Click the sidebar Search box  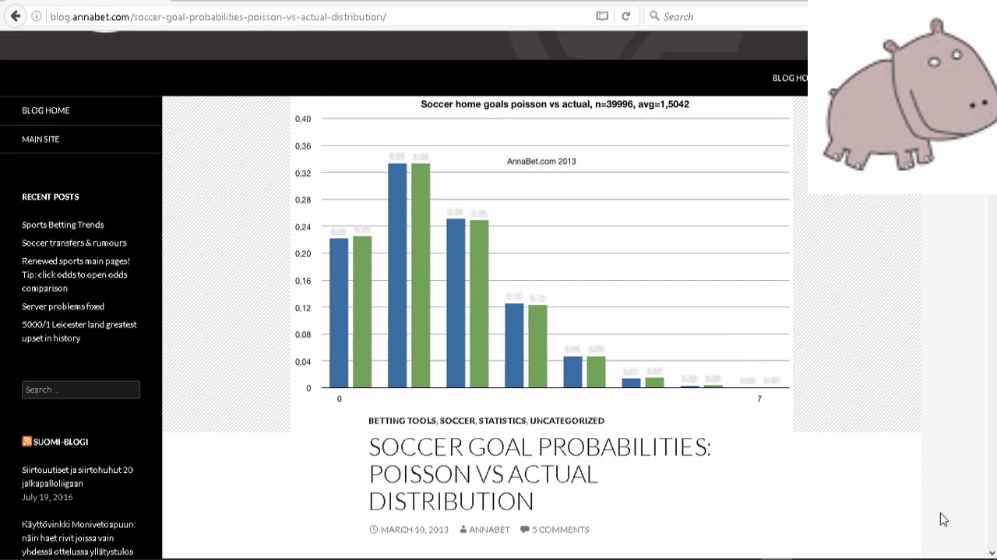81,390
